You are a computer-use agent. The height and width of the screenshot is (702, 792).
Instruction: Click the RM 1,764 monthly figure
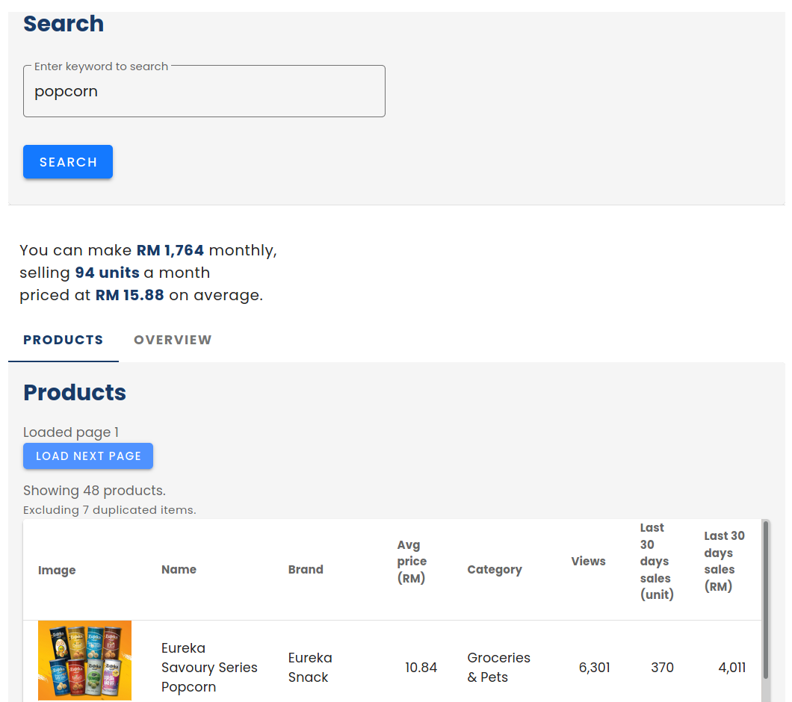pyautogui.click(x=170, y=250)
